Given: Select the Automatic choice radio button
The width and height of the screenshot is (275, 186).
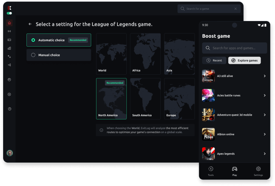Looking at the screenshot, I should [x=33, y=40].
